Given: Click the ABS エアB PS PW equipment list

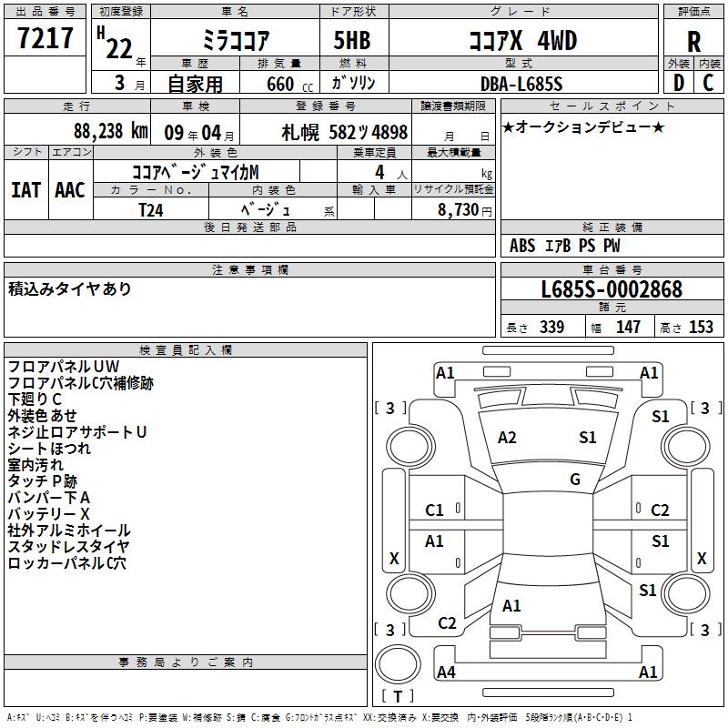Looking at the screenshot, I should (x=552, y=246).
